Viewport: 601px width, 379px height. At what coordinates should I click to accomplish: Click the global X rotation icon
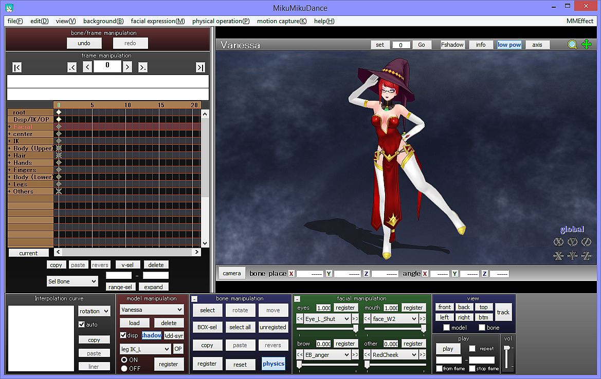click(x=558, y=242)
